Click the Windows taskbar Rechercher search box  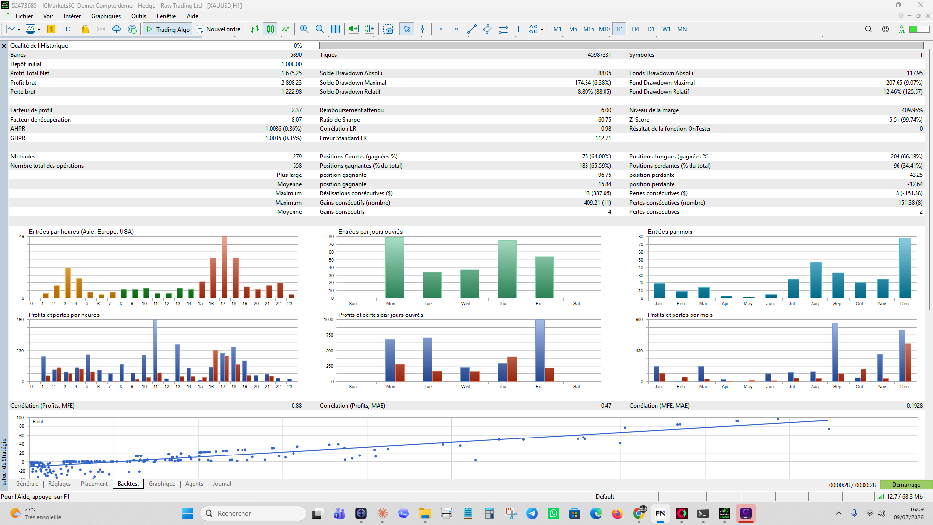click(253, 513)
